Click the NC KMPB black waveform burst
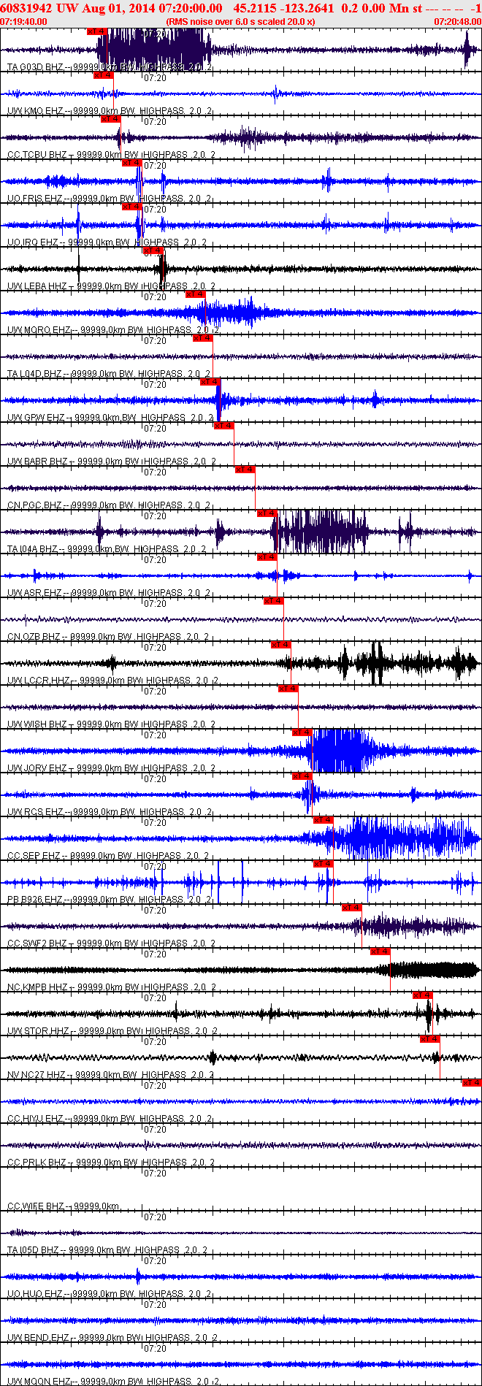This screenshot has width=482, height=1386. (x=429, y=970)
